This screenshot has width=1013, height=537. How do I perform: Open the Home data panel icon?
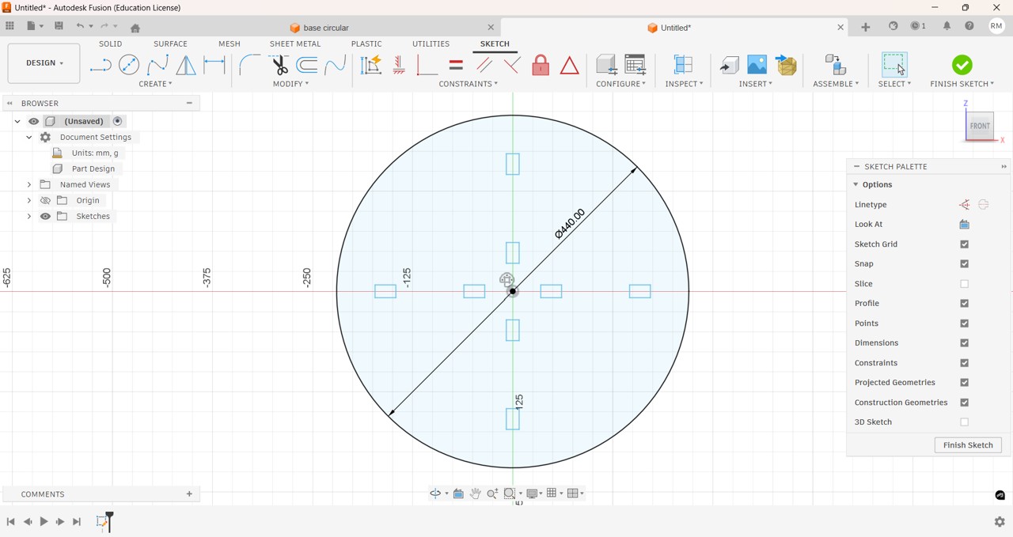[135, 28]
